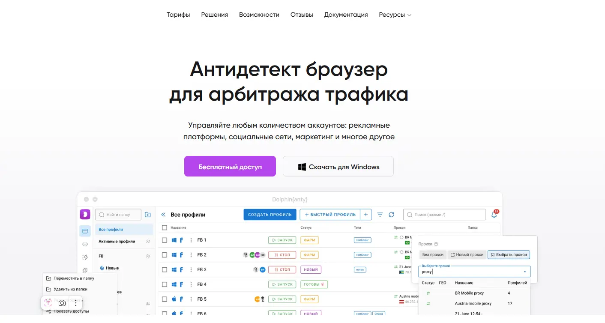
Task: Select Переместить в папку from context menu
Action: click(74, 278)
